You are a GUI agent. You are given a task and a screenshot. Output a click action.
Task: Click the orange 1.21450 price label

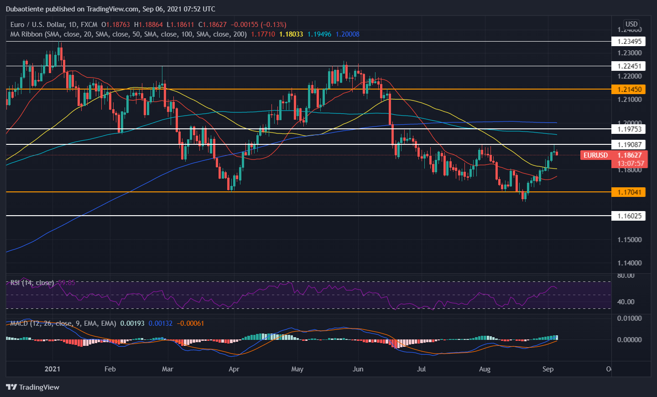point(629,89)
